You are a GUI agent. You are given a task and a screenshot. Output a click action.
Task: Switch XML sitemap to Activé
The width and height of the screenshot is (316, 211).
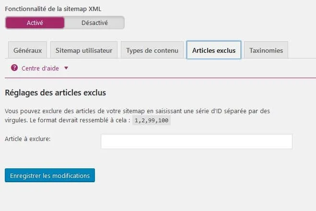[35, 23]
